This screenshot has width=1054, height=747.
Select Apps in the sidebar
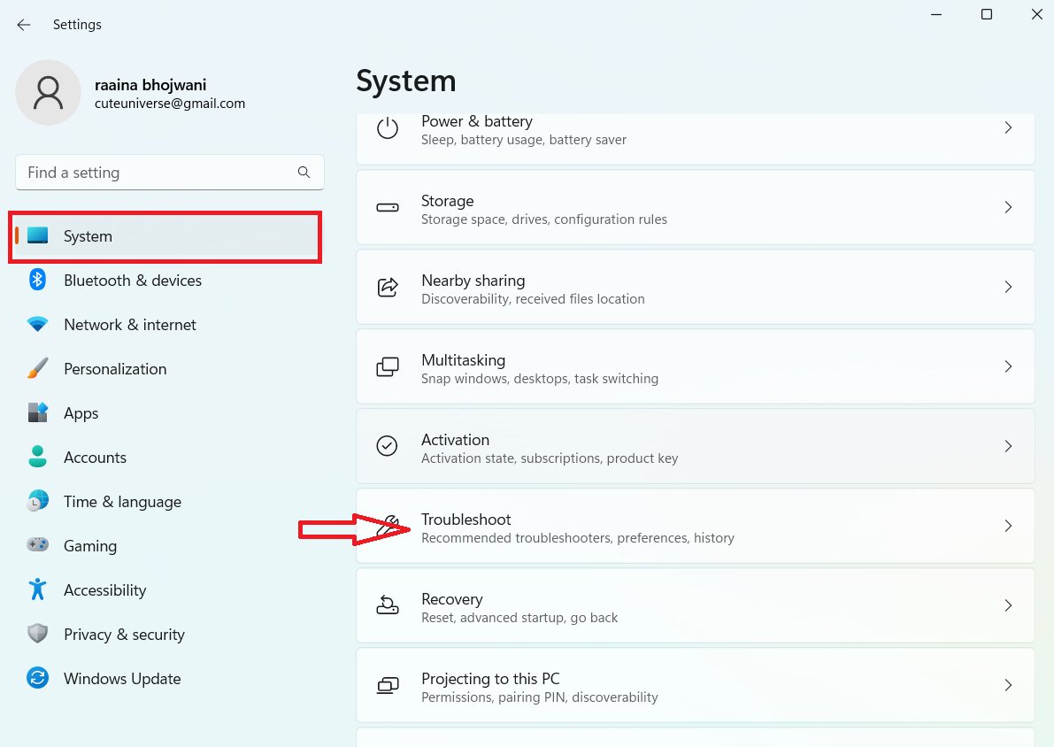(81, 413)
